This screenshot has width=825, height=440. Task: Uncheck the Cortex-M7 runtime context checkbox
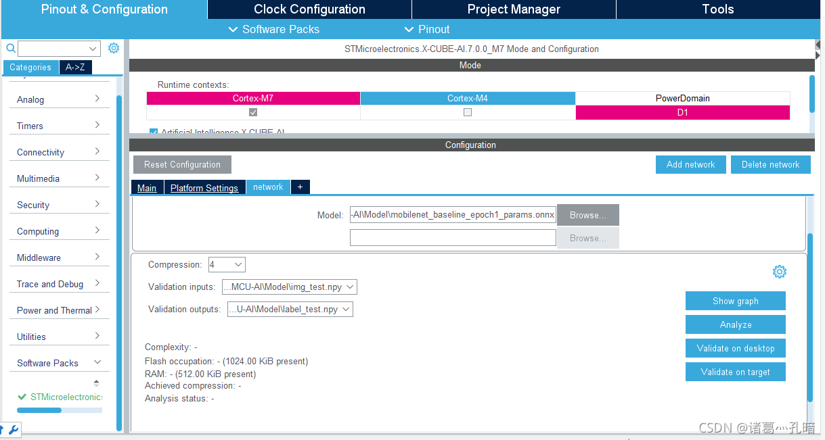click(x=252, y=113)
